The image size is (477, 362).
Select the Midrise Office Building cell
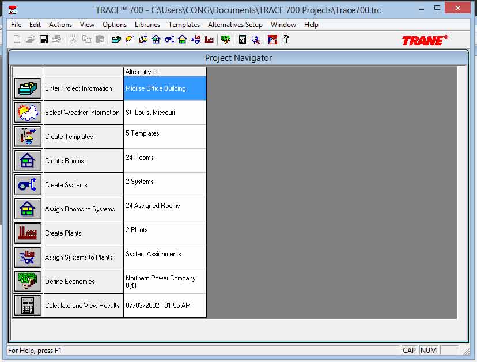[165, 88]
